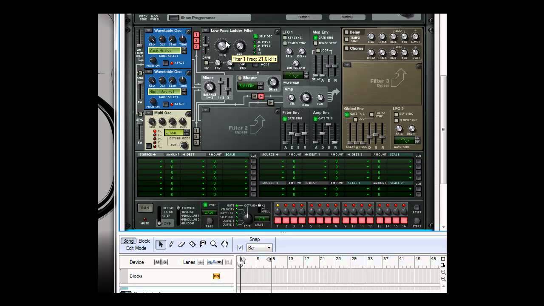Open the Low Pass Ladder Filter type menu

[206, 31]
